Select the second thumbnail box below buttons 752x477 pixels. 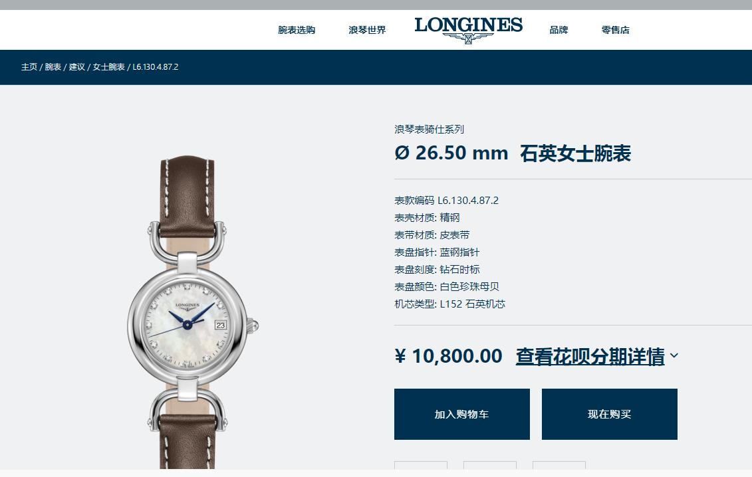(489, 465)
